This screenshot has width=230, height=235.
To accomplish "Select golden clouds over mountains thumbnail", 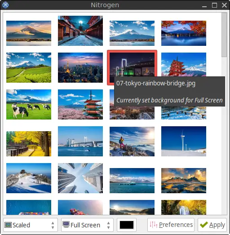I will click(184, 181).
